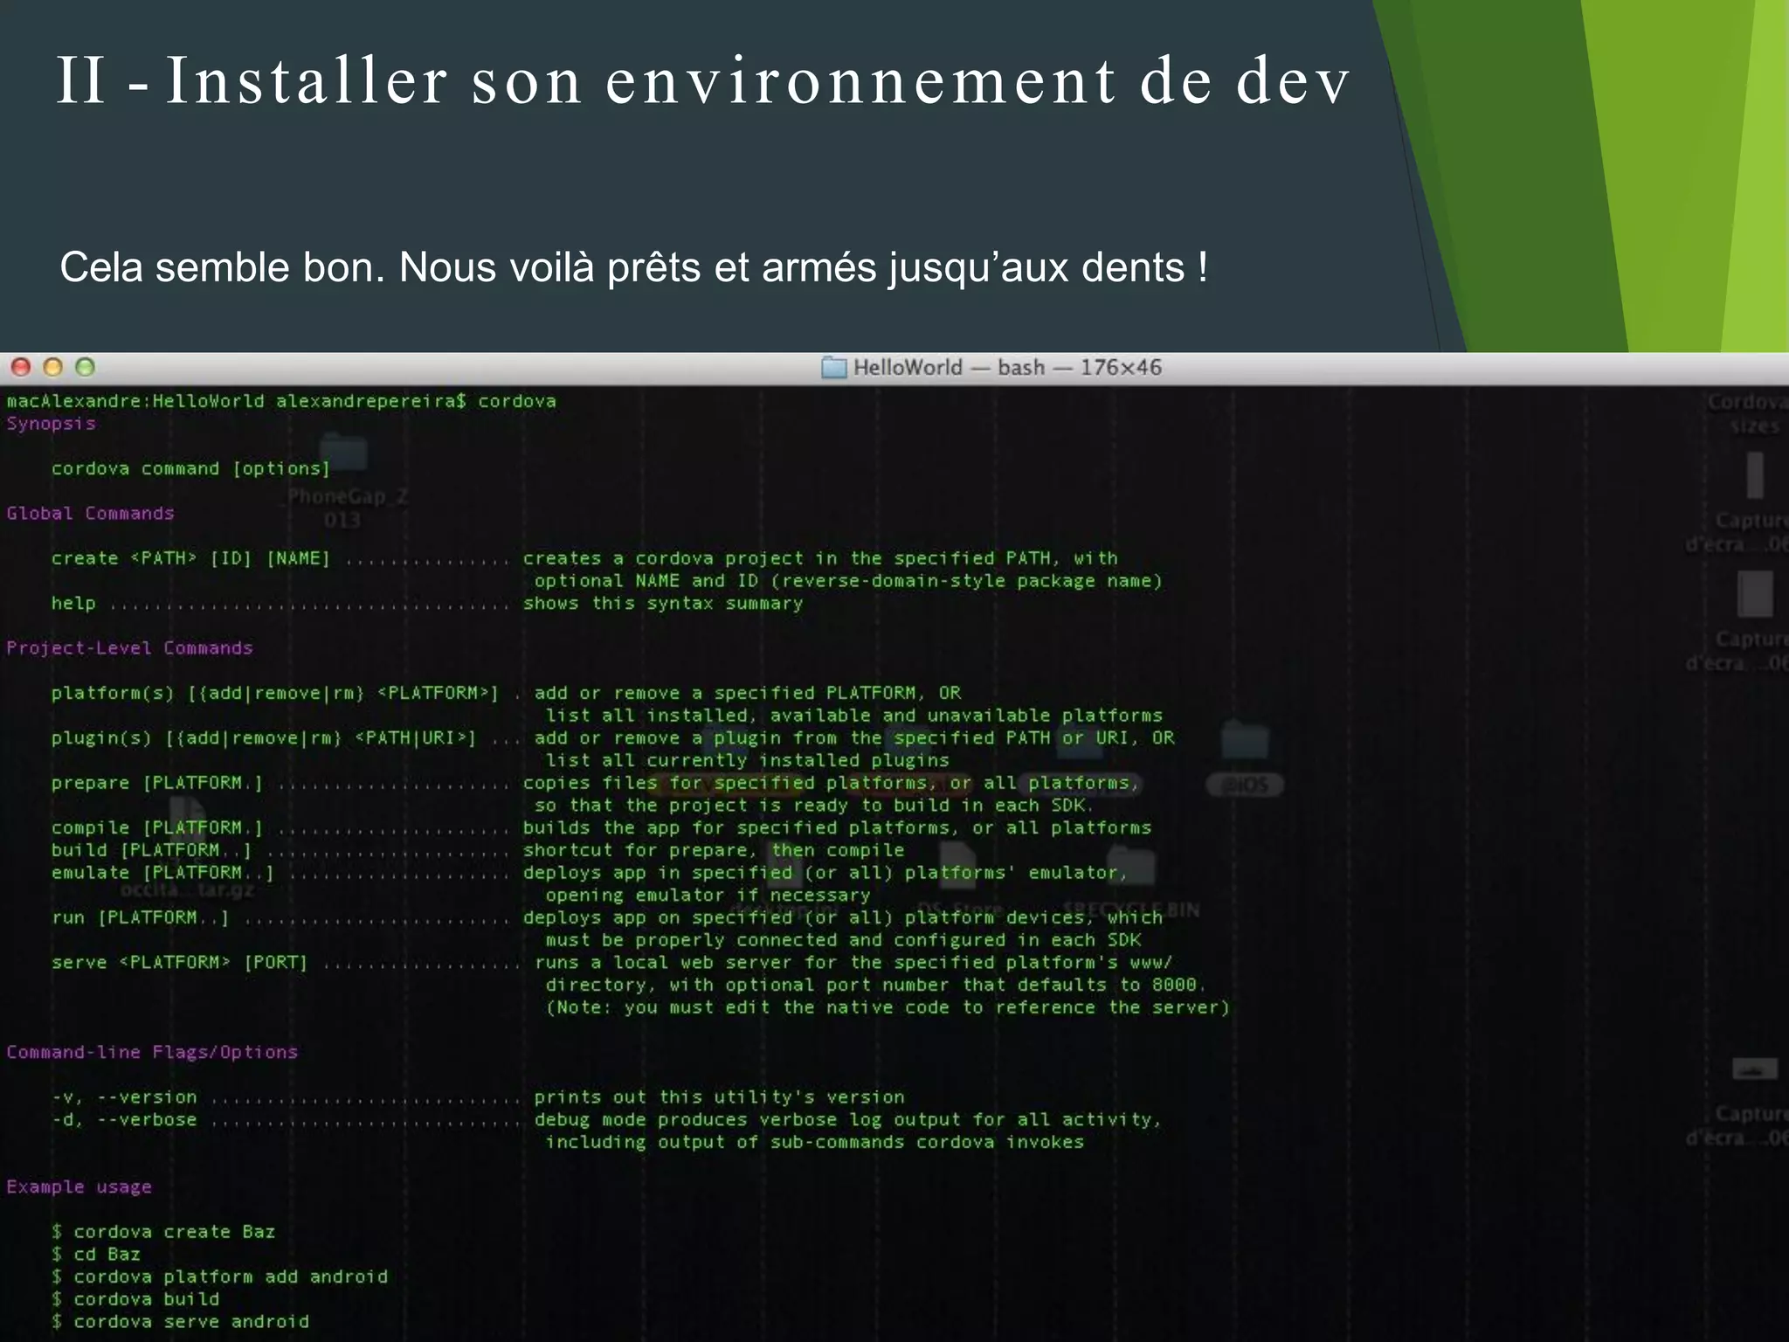Screen dimensions: 1789x1342
Task: Click 'debug mode produces verbose log output' line
Action: pyautogui.click(x=847, y=1120)
